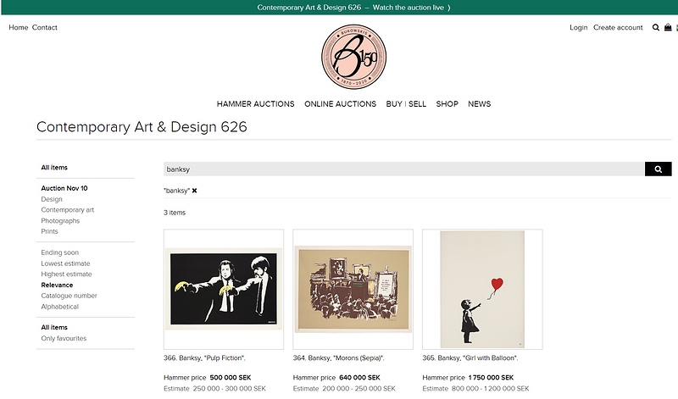Remove the "banksy" search filter
Viewport: 678px width, 399px height.
[194, 191]
